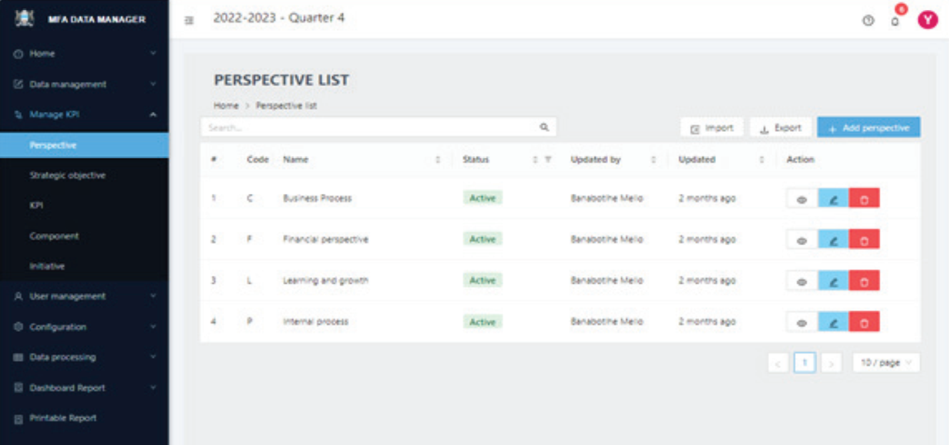This screenshot has height=445, width=949.
Task: Open the Initiative submenu item
Action: (85, 266)
